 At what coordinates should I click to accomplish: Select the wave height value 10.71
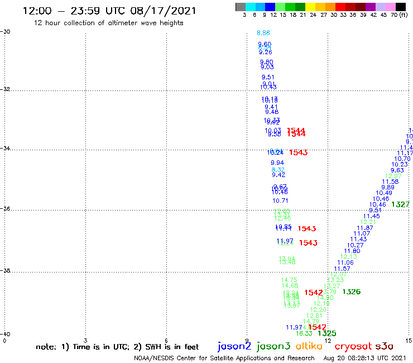280,200
